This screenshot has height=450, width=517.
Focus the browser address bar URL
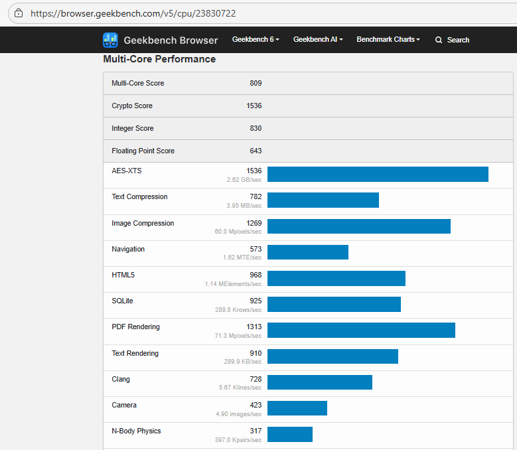click(x=133, y=13)
